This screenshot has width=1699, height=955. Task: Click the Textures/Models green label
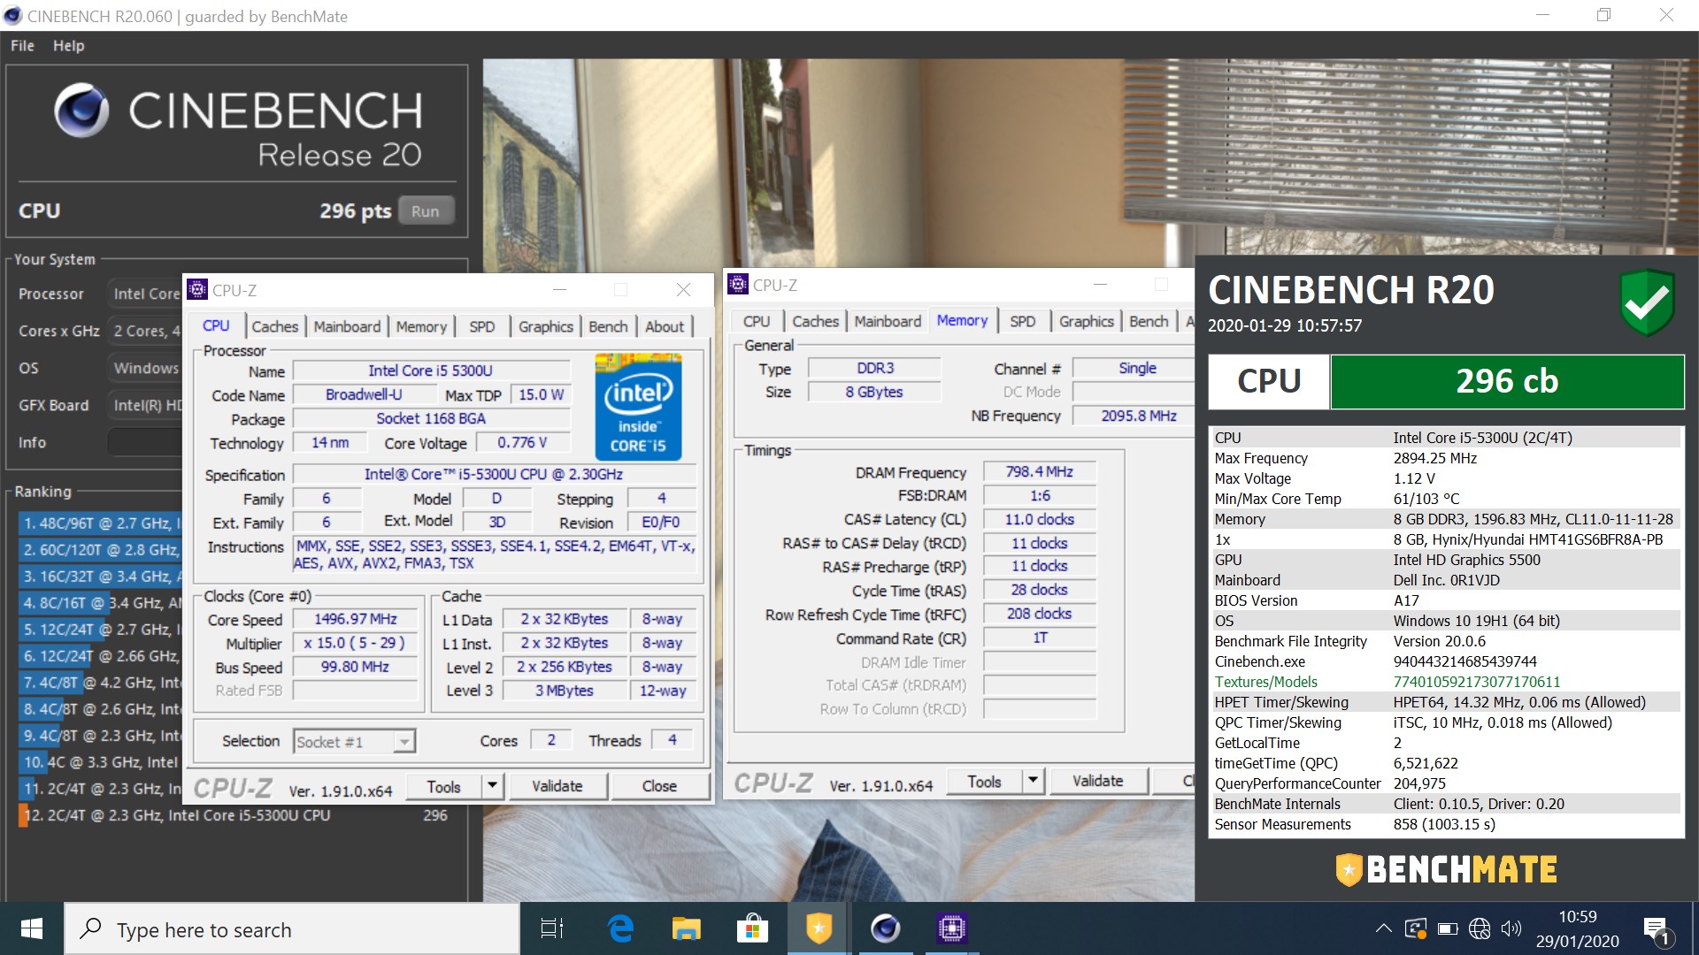(x=1266, y=682)
